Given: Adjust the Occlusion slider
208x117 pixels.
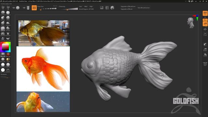Looking at the screenshot, I should click(5, 77).
